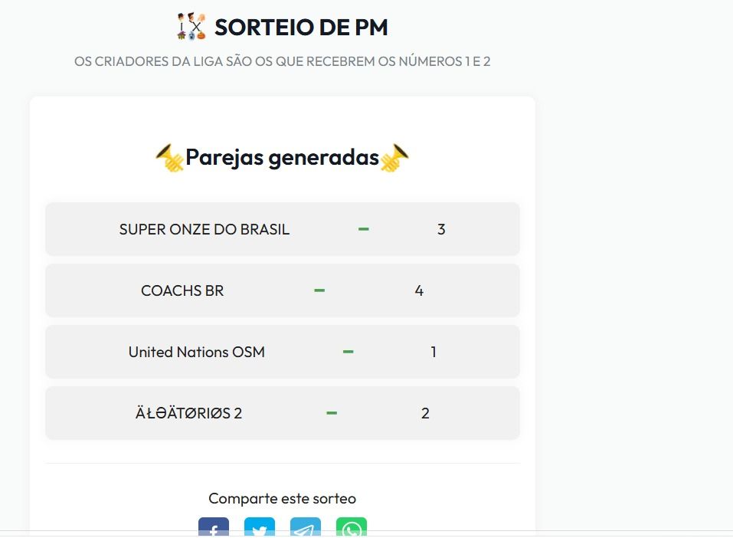Click the Parejas generadas heading

281,157
